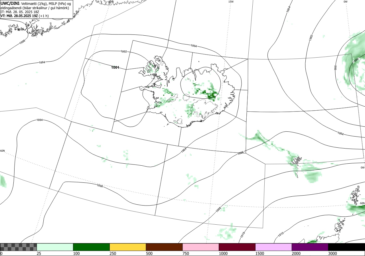Choose the black legend swatch above 3000
Screen dimensions: 365x256
click(x=346, y=247)
